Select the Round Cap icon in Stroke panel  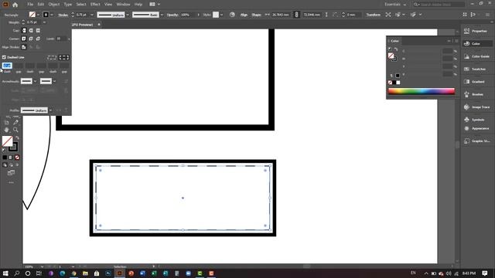[x=31, y=30]
